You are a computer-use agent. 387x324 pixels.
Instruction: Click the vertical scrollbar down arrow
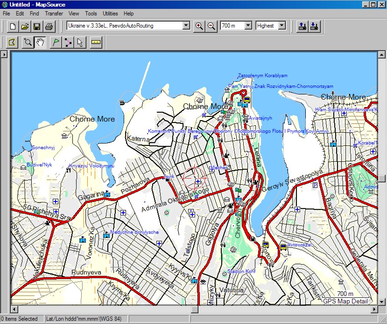(x=381, y=302)
